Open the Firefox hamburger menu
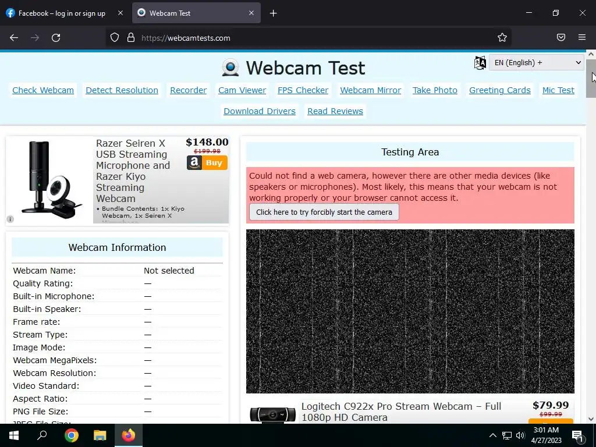The height and width of the screenshot is (447, 596). 582,37
